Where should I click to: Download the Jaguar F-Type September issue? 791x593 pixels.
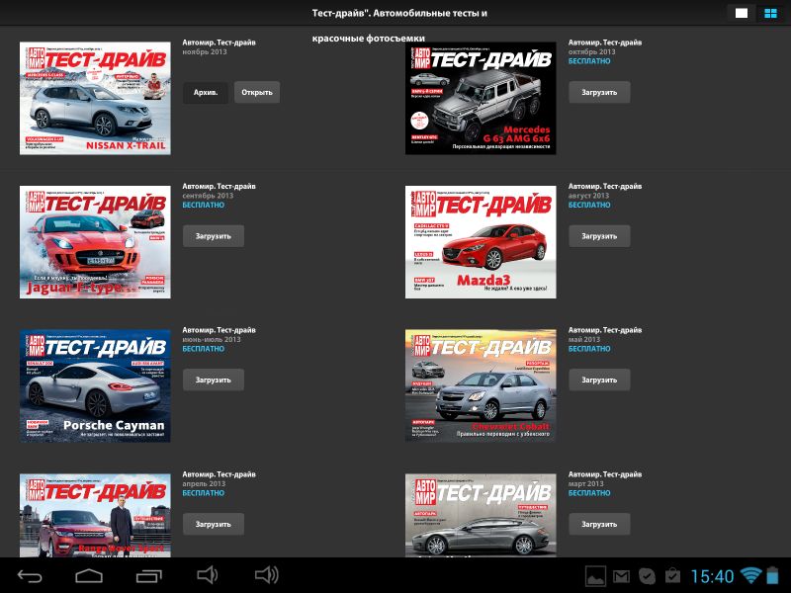pos(213,236)
